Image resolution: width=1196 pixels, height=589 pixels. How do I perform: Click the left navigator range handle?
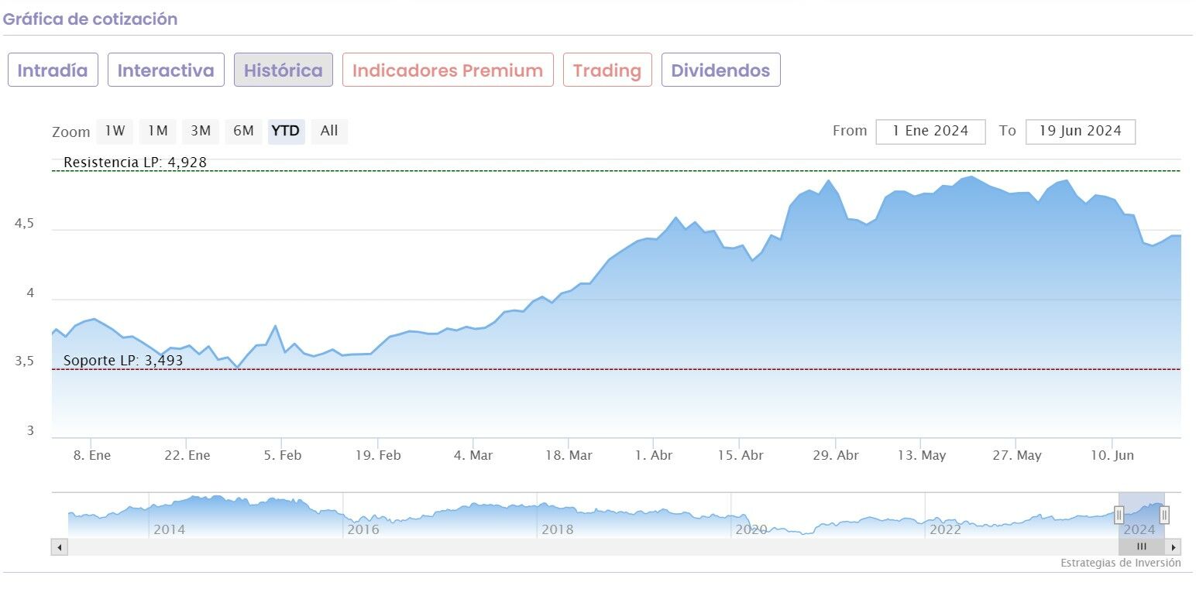1119,515
